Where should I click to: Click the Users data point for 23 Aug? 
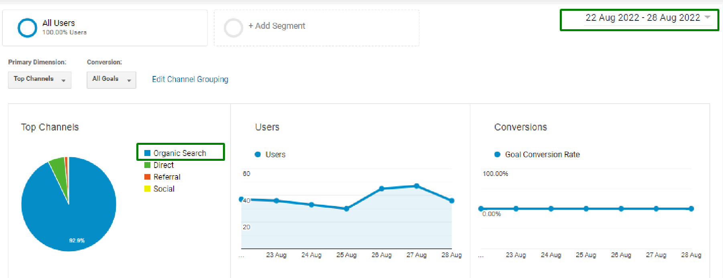point(276,201)
